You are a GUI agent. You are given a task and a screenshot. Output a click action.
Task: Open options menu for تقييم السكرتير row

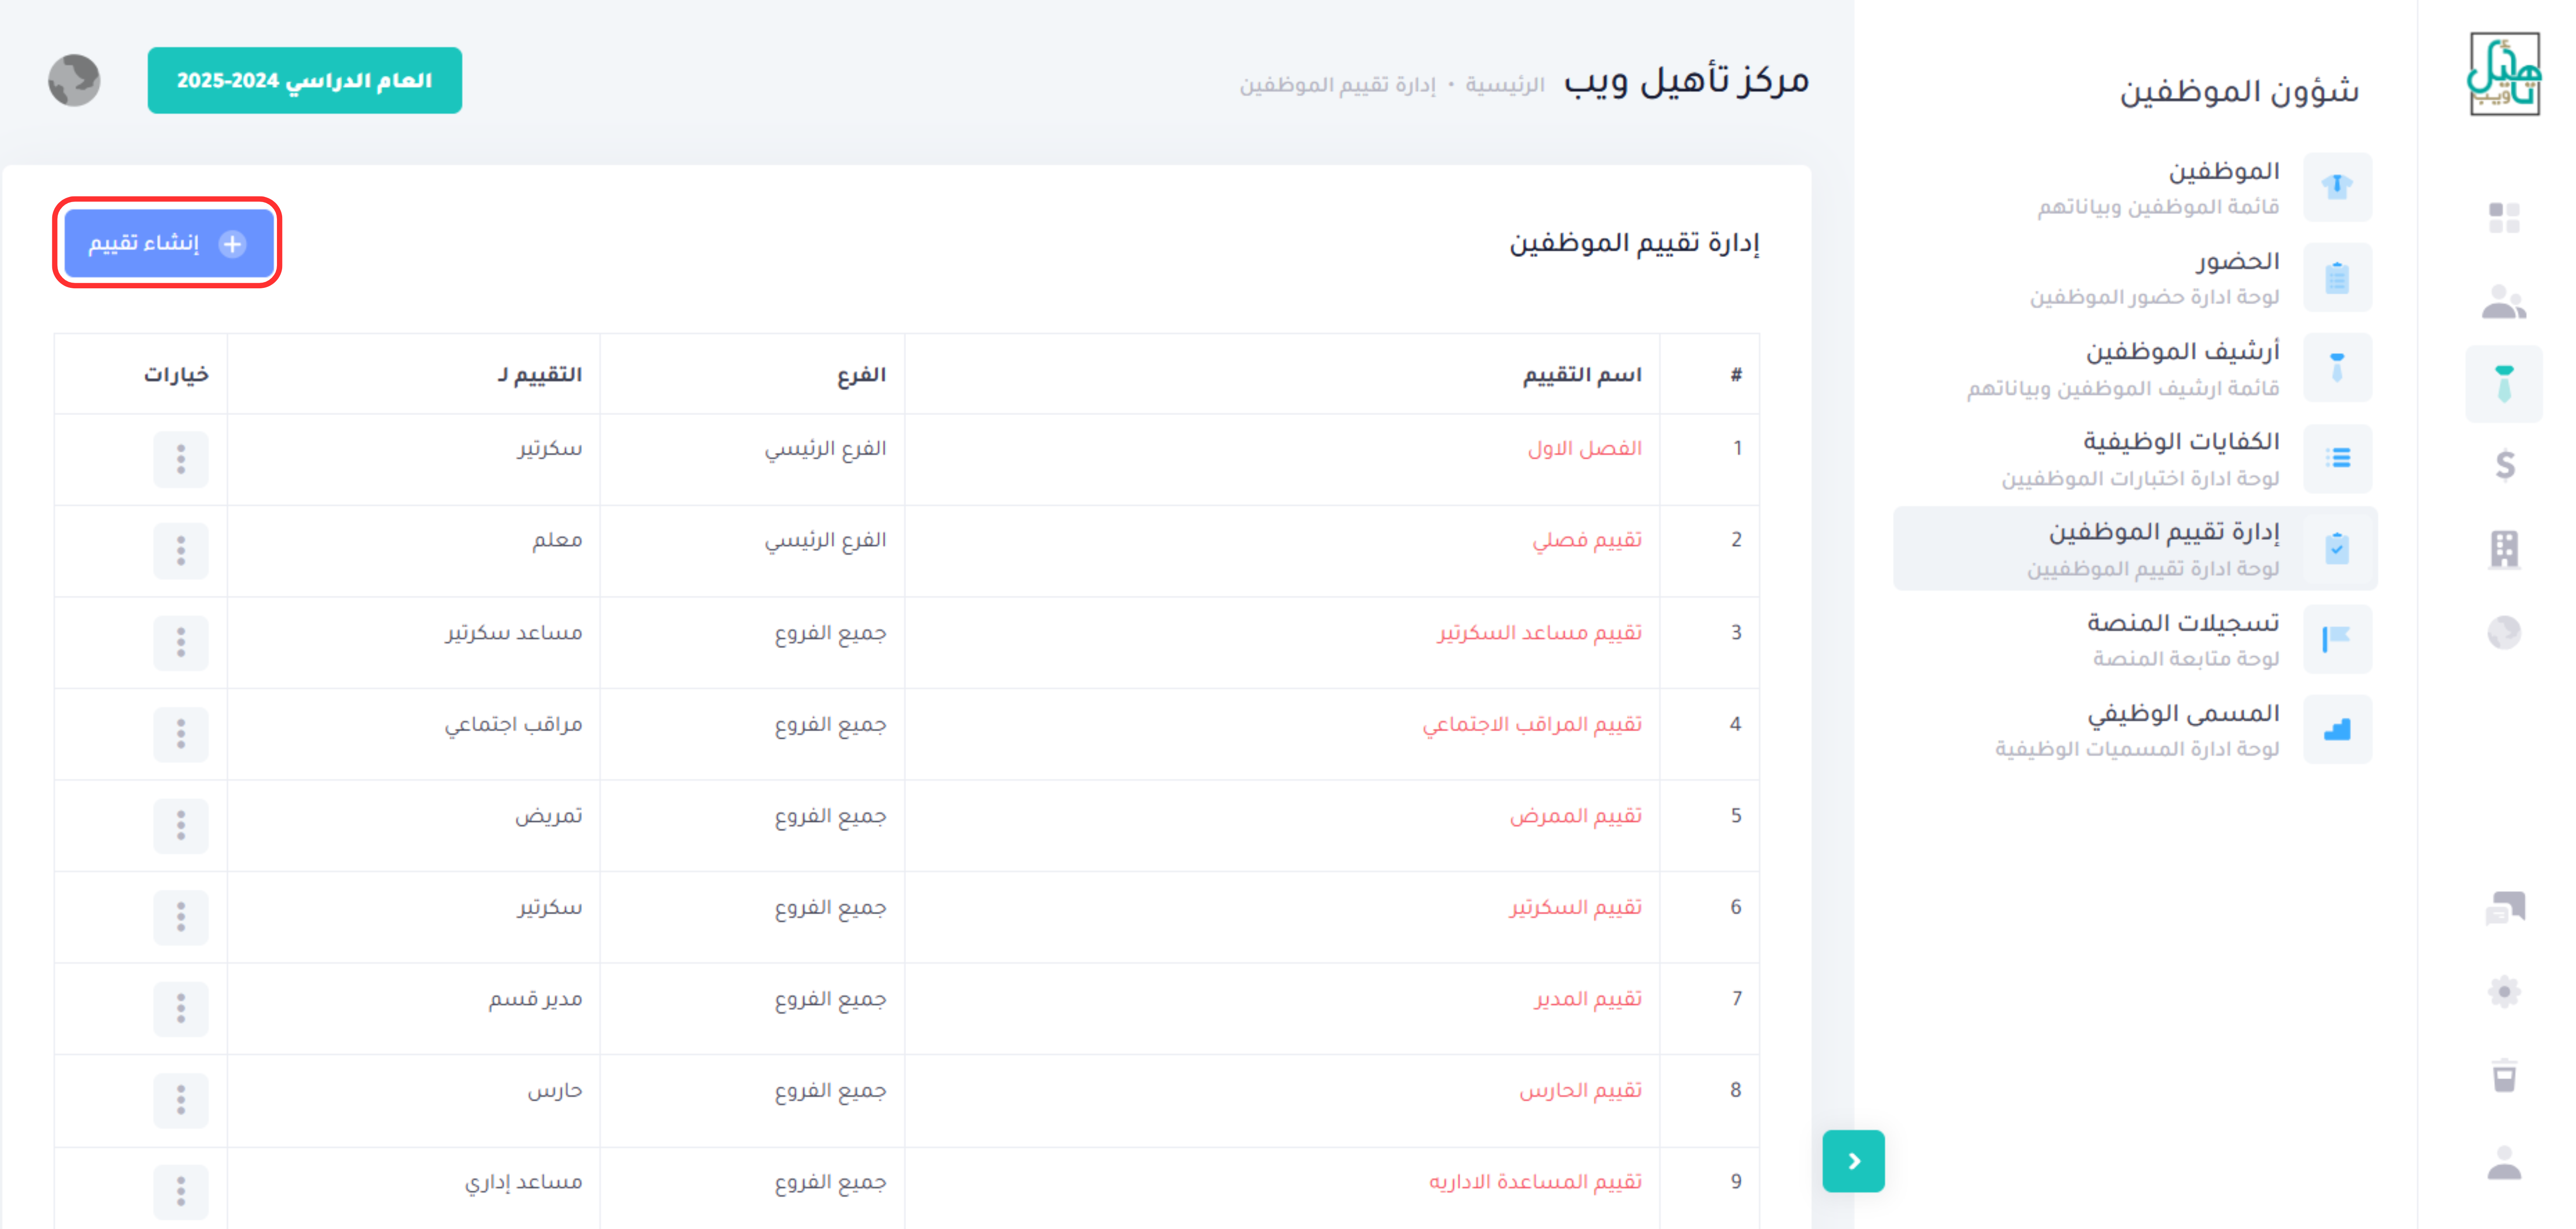click(x=181, y=917)
